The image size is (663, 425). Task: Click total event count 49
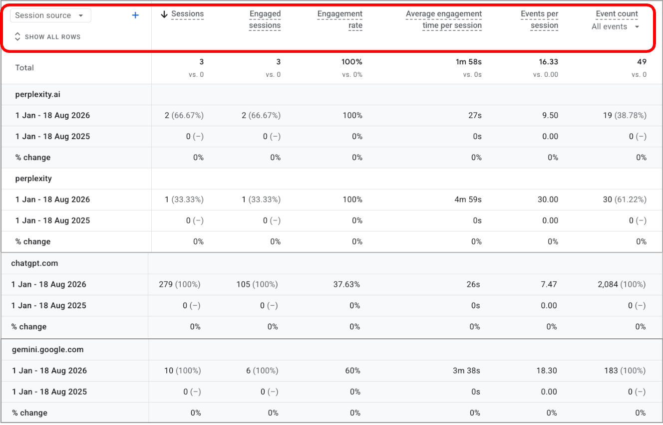click(x=642, y=62)
